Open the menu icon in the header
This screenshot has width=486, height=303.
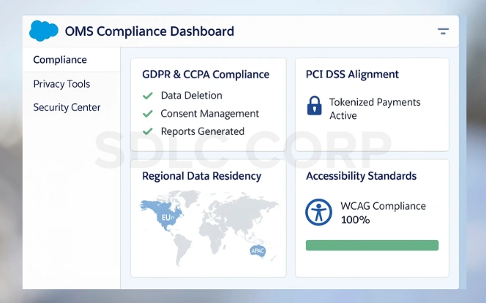click(443, 31)
